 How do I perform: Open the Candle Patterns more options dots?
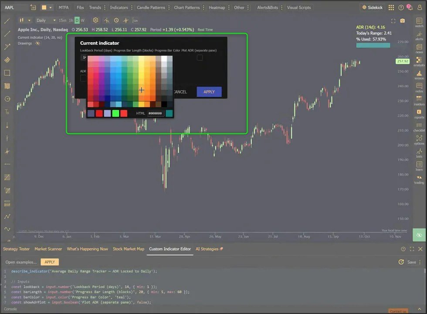(169, 8)
